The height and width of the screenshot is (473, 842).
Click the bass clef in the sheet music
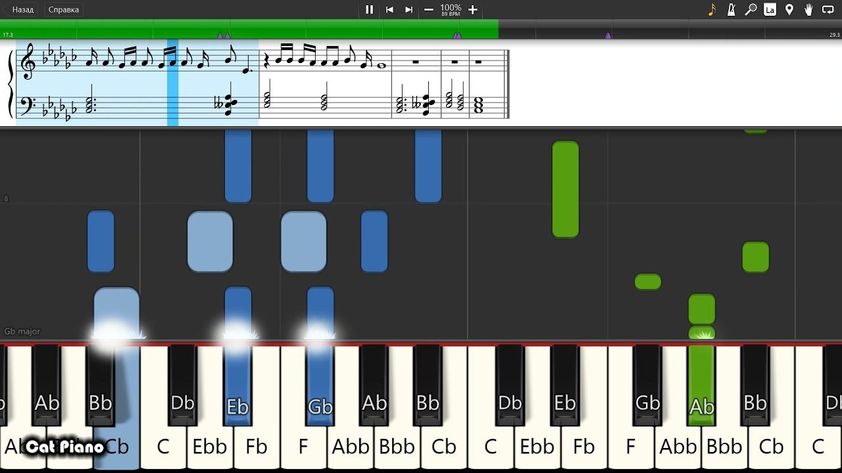pyautogui.click(x=27, y=105)
